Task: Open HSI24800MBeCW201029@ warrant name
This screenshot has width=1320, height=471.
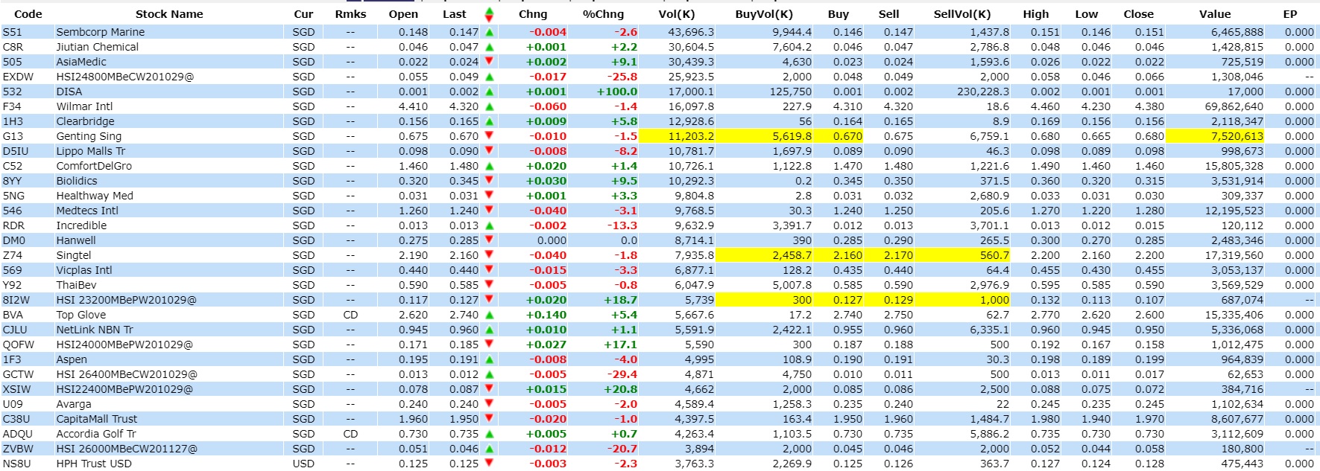Action: tap(124, 77)
